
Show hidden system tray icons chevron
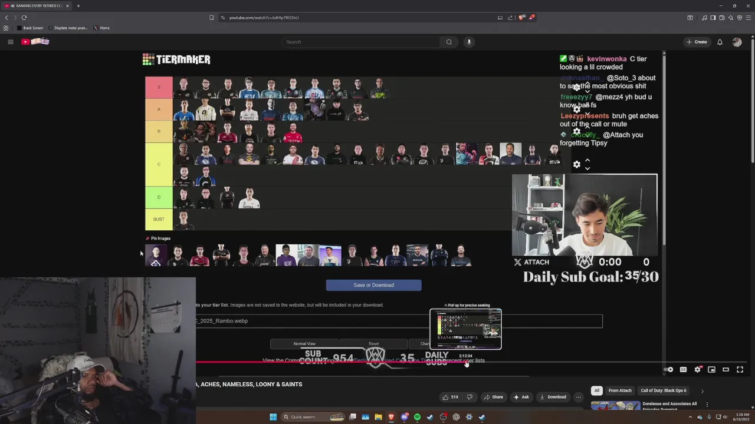tap(691, 417)
